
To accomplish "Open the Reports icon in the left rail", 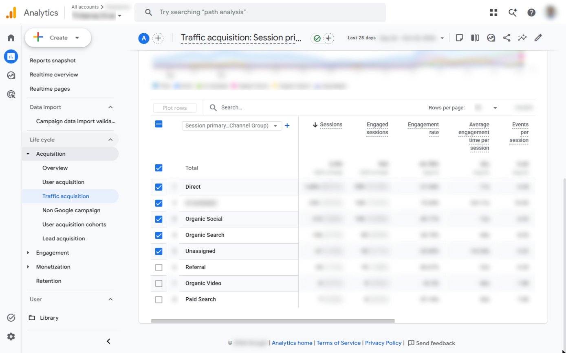I will [11, 57].
